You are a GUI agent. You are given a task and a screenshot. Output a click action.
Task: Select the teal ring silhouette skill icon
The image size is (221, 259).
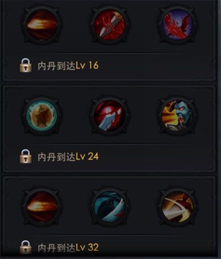tap(42, 115)
